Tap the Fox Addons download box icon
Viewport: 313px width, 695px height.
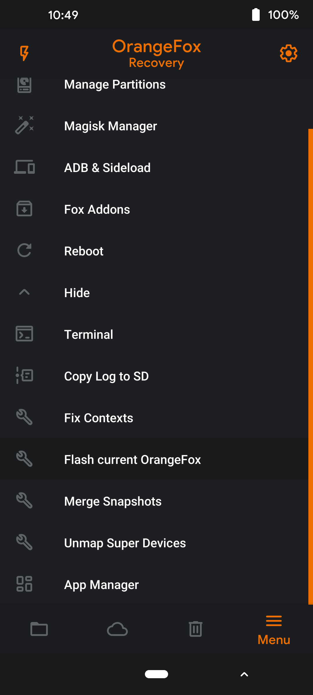[24, 209]
